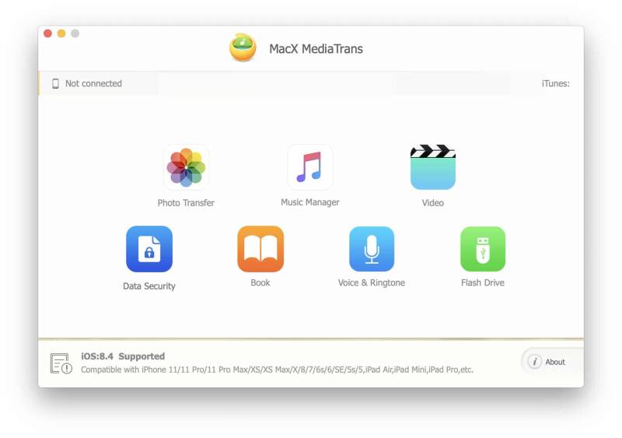Screen dimensions: 622x438
Task: Open the Flash Drive USB icon
Action: (x=483, y=249)
